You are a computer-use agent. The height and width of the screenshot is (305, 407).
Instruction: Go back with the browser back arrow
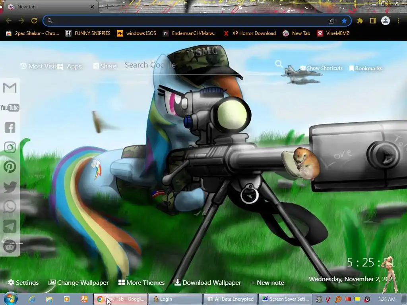point(9,21)
